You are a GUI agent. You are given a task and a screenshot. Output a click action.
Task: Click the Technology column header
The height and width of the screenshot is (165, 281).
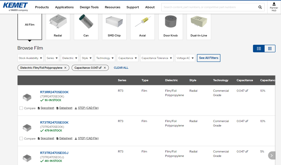(x=221, y=80)
